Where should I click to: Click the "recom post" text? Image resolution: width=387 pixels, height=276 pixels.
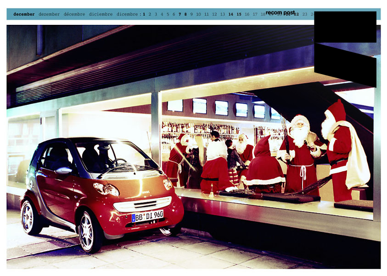click(x=280, y=12)
